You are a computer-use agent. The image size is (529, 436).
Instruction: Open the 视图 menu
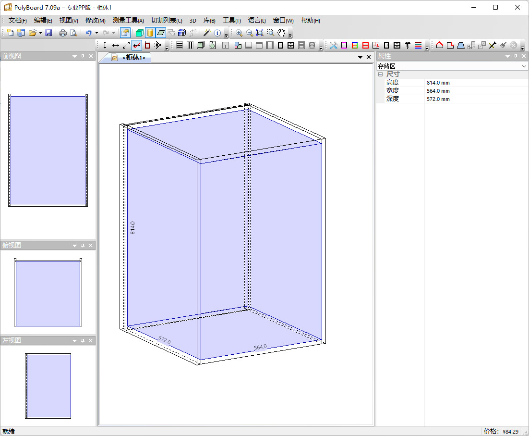point(69,20)
